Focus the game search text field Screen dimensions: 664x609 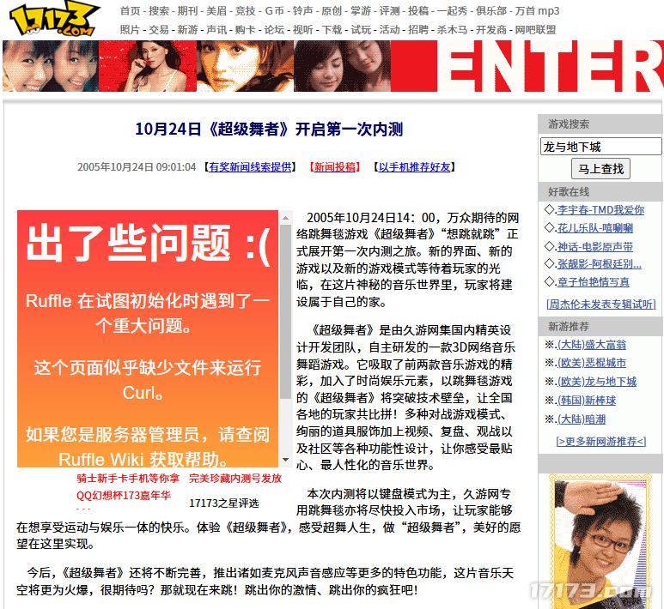click(x=600, y=147)
